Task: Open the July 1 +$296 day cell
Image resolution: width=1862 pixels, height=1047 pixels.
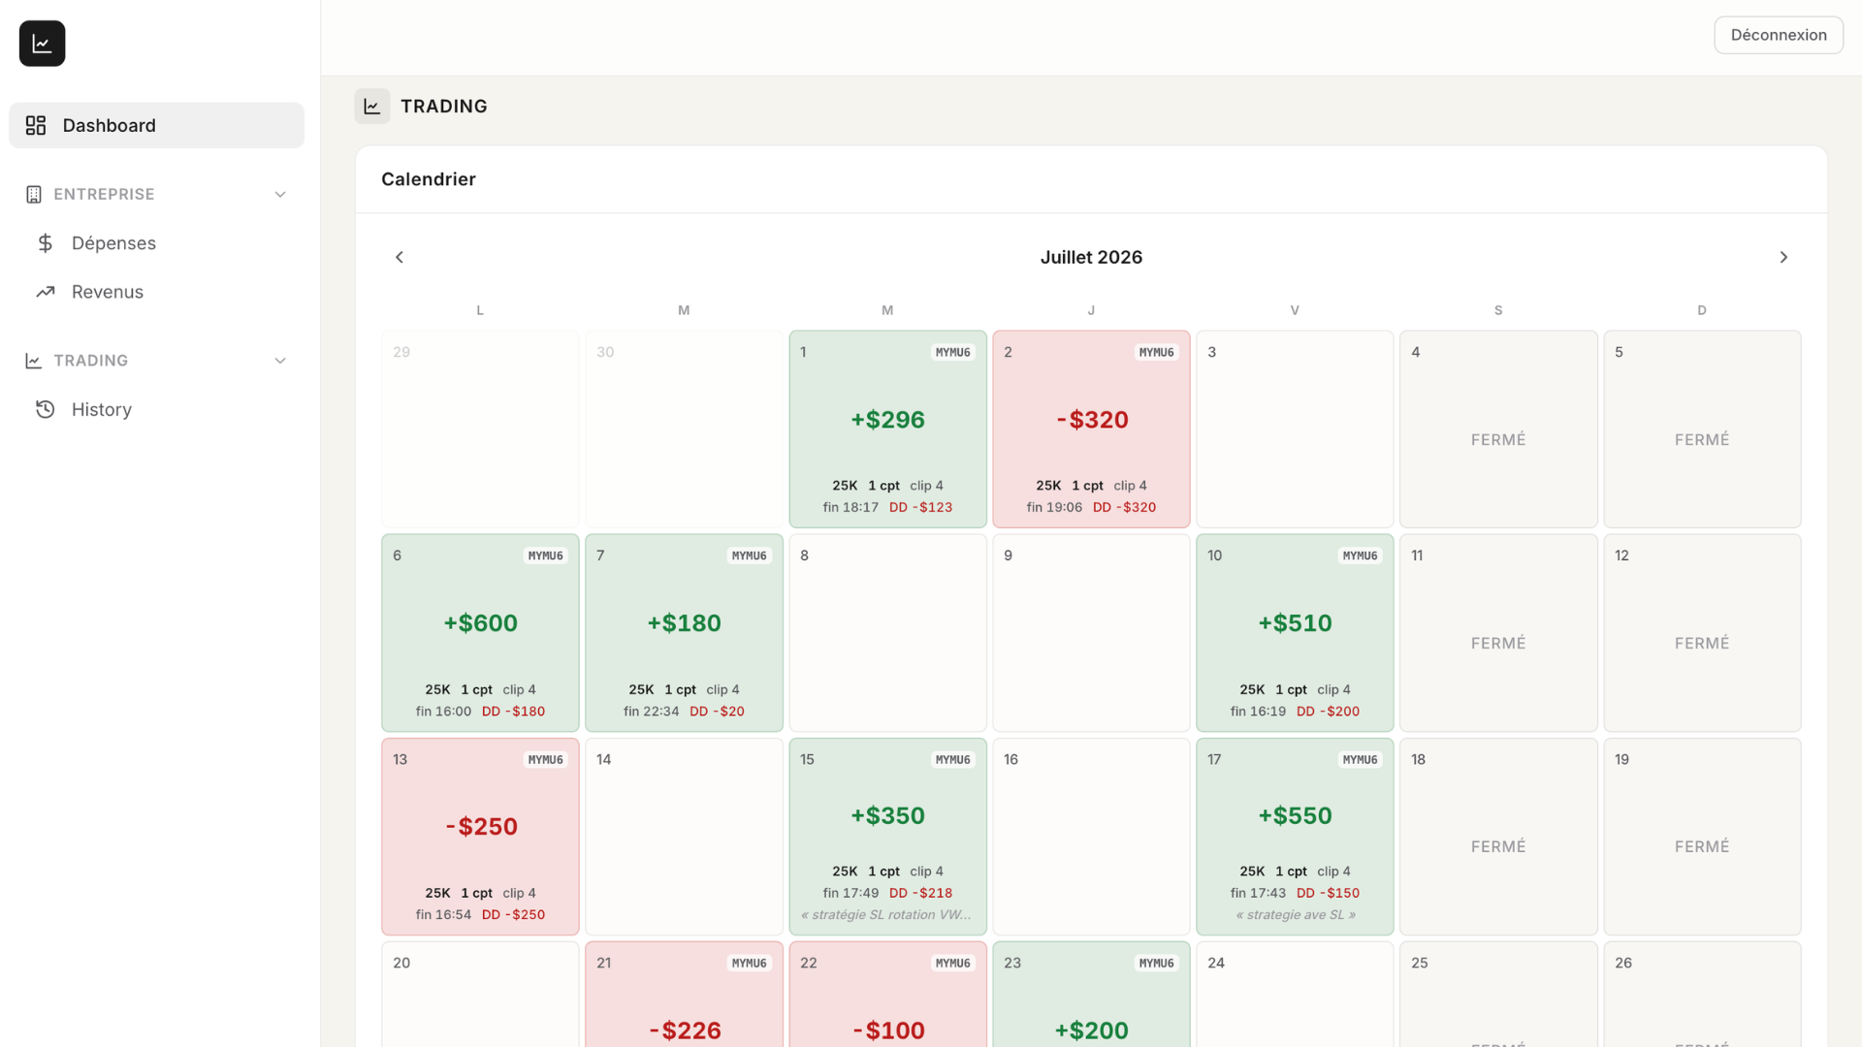Action: click(887, 429)
